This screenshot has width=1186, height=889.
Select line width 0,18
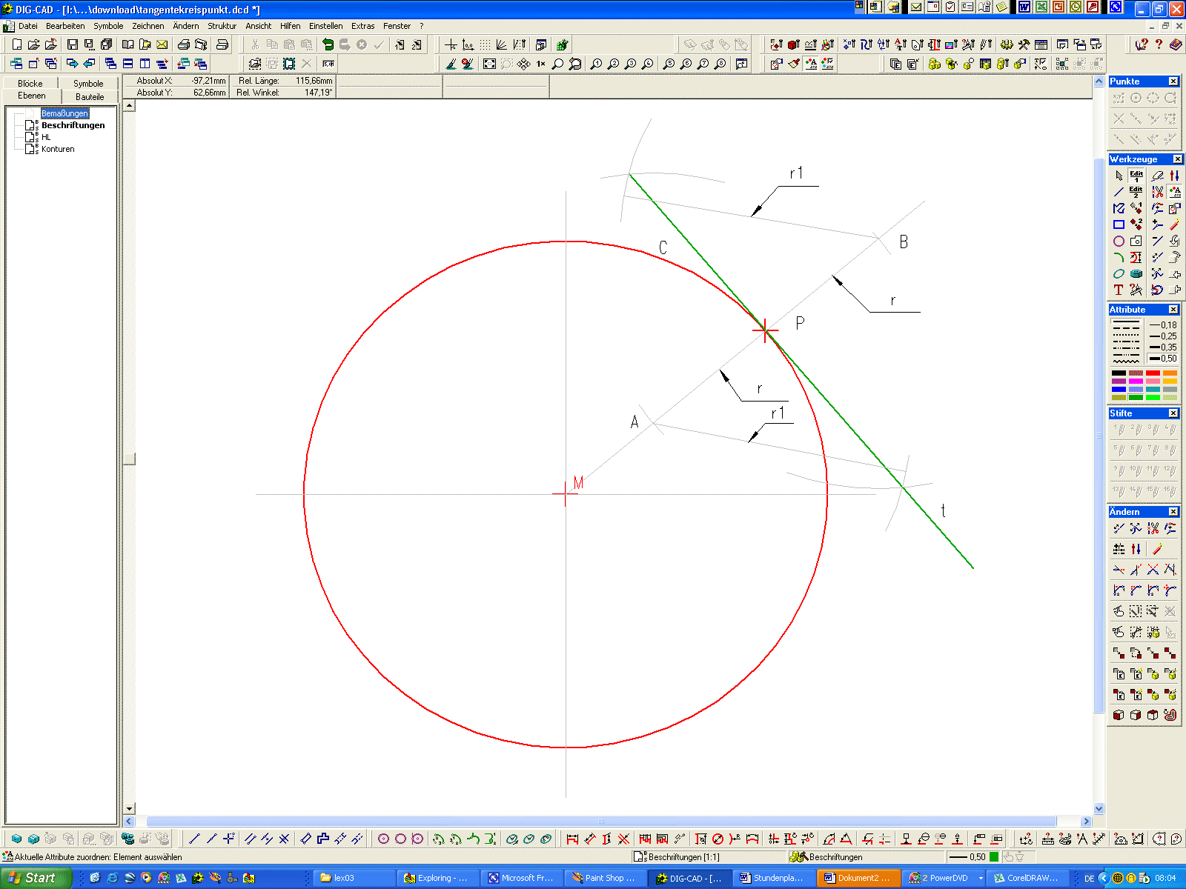[x=1163, y=325]
